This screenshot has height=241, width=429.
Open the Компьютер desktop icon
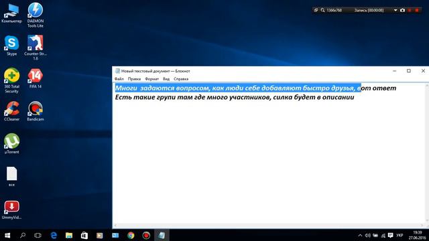(x=11, y=13)
